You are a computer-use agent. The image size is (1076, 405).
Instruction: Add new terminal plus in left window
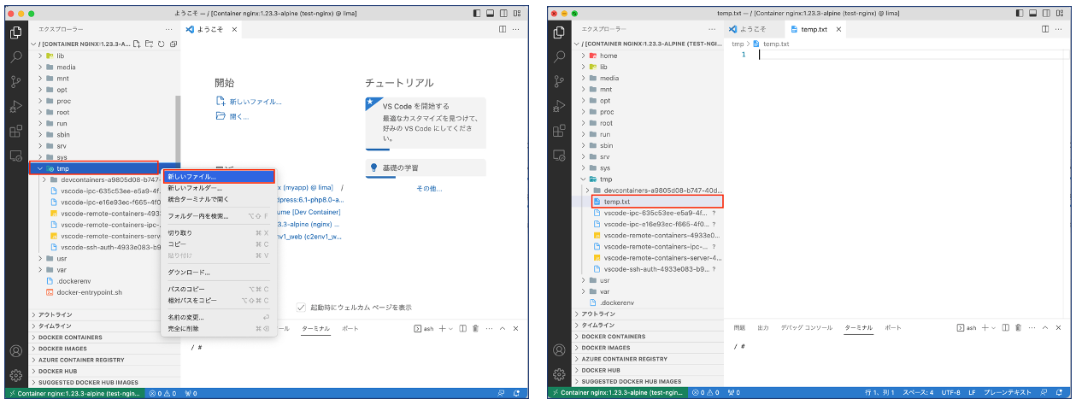443,328
